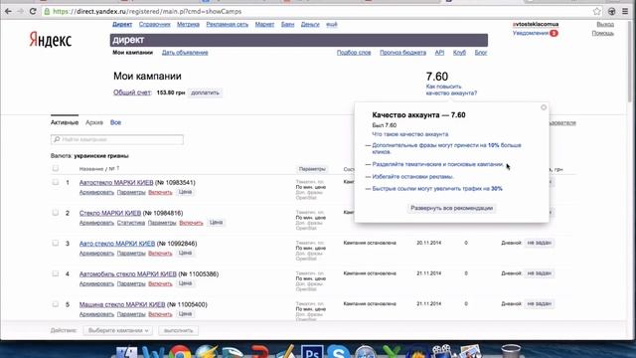636x358 pixels.
Task: Click the red notifications count badge
Action: pos(554,33)
